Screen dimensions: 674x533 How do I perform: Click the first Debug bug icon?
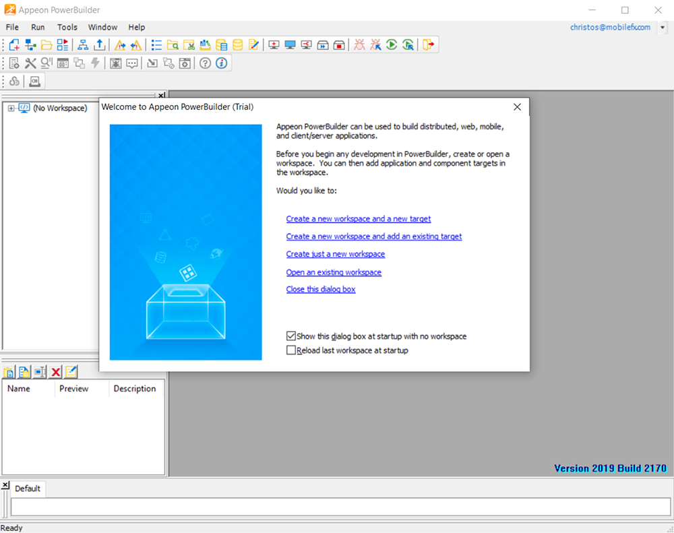tap(359, 44)
